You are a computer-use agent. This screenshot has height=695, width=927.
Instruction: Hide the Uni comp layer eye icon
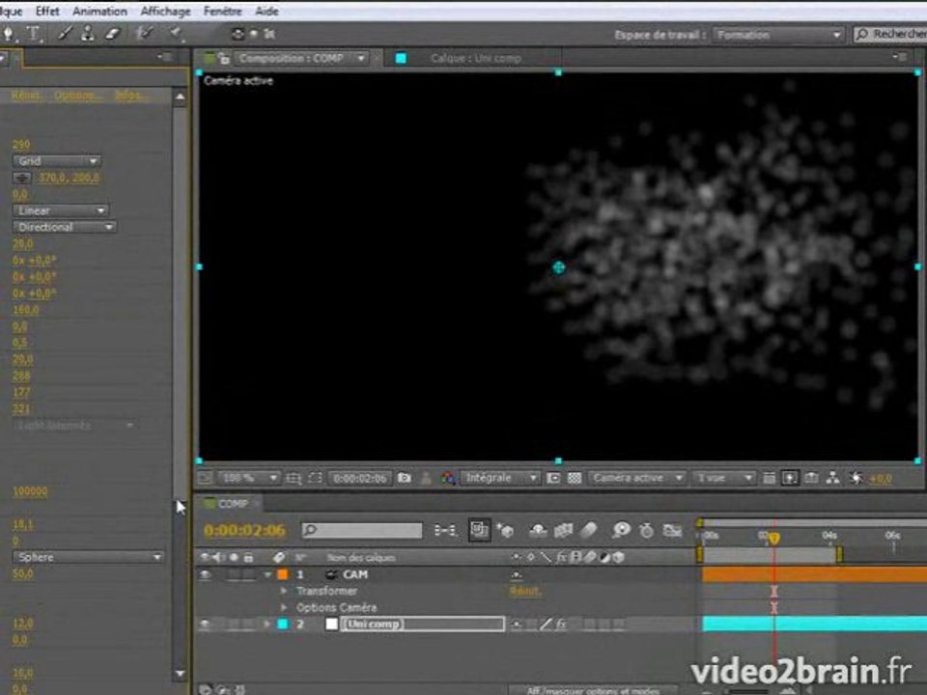coord(205,624)
